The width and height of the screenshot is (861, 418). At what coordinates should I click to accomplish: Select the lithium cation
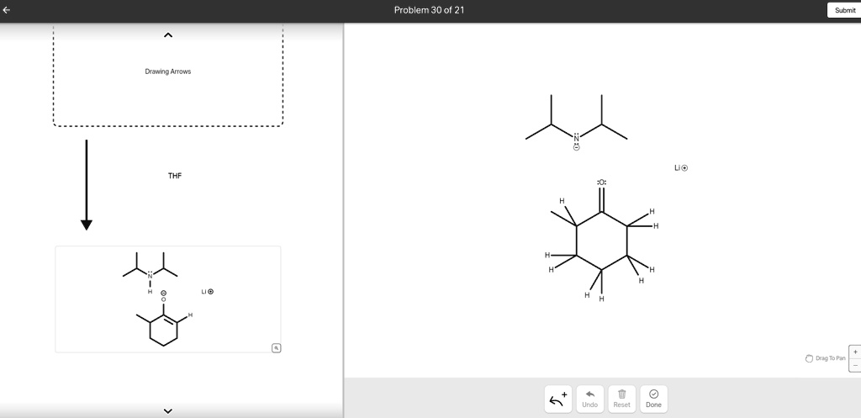681,167
